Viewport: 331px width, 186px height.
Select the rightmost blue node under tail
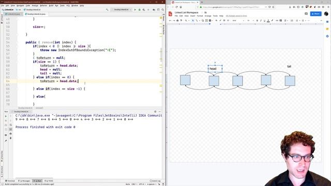click(290, 81)
